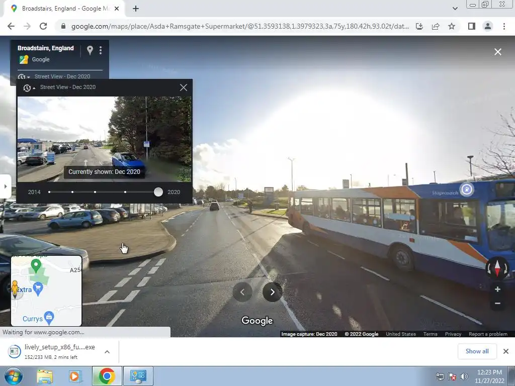This screenshot has width=515, height=386.
Task: Collapse the time travel history clock dropdown
Action: pyautogui.click(x=29, y=87)
